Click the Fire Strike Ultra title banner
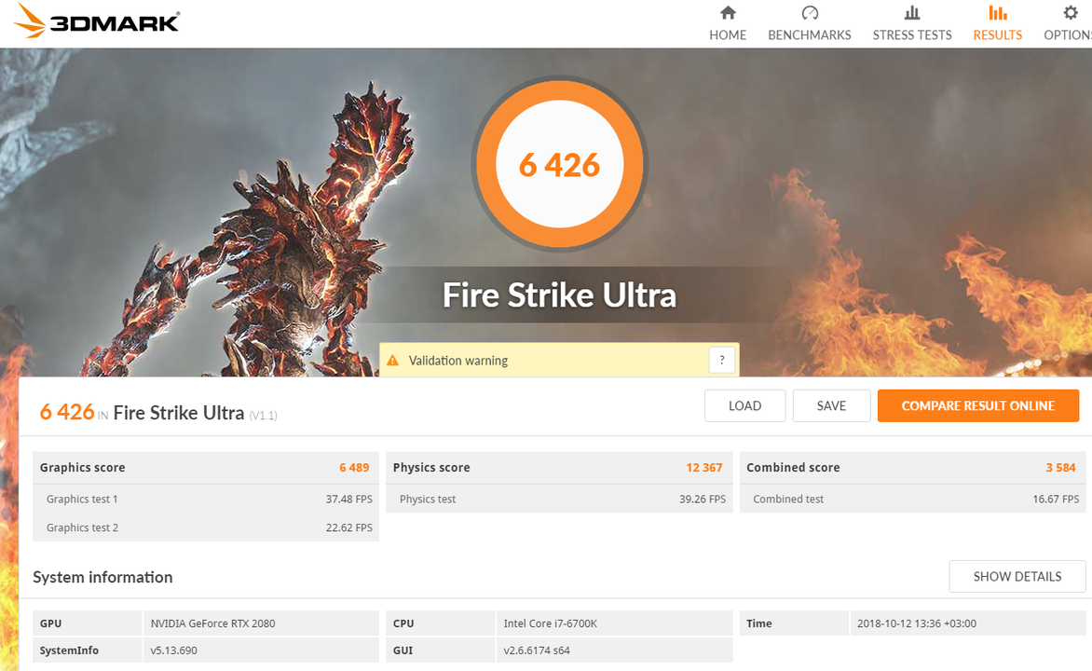The height and width of the screenshot is (671, 1092). (x=559, y=294)
